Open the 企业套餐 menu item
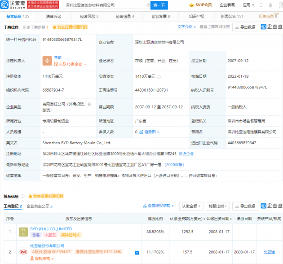283x264 pixels. pyautogui.click(x=227, y=5)
